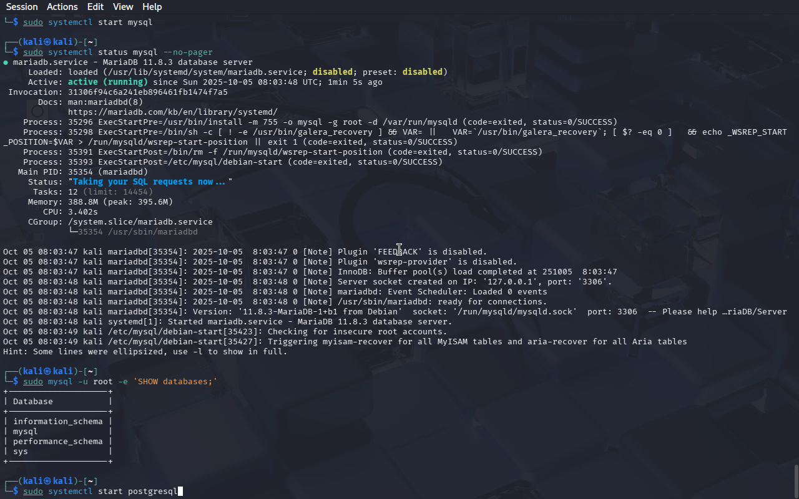The image size is (799, 499).
Task: Open the Session menu
Action: click(x=22, y=7)
